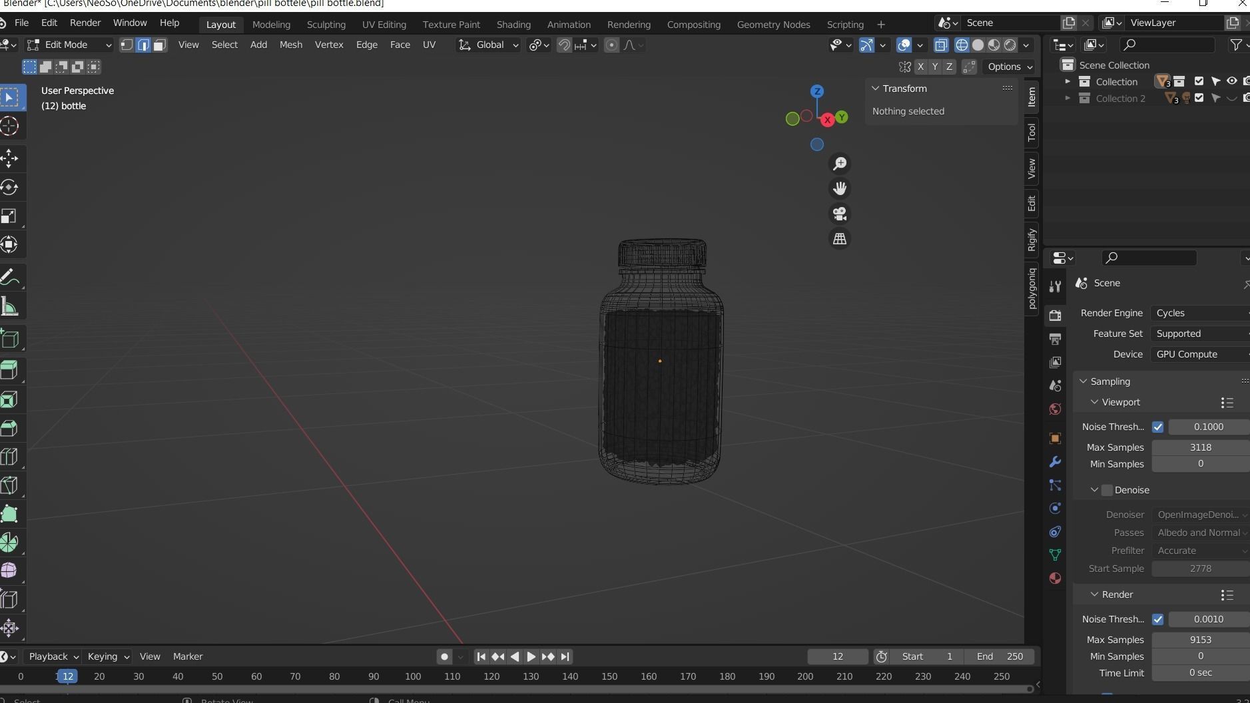
Task: Select the Smooth tool
Action: coord(10,571)
